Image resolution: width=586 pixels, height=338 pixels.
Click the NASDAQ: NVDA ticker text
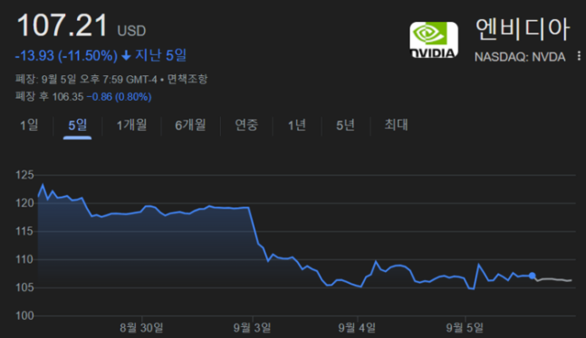pyautogui.click(x=520, y=57)
